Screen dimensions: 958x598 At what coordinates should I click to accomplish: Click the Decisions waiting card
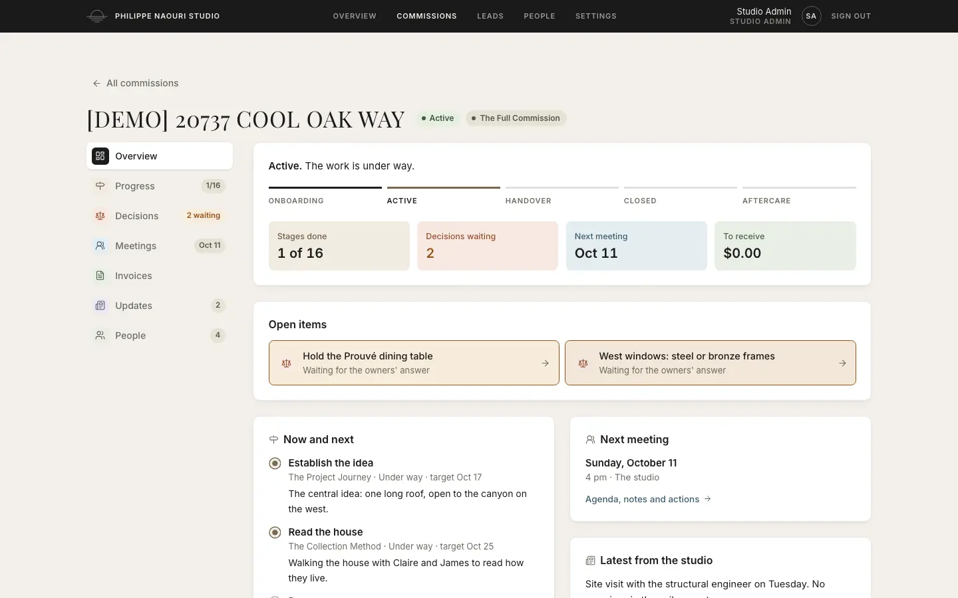pyautogui.click(x=488, y=246)
